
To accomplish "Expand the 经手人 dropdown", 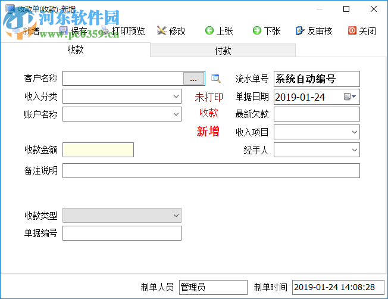I will point(354,150).
